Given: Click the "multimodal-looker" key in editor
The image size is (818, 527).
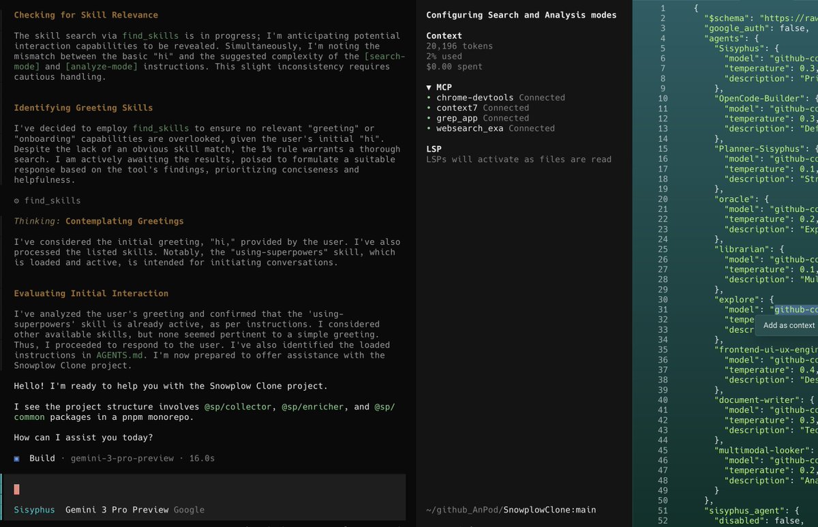Looking at the screenshot, I should (763, 450).
